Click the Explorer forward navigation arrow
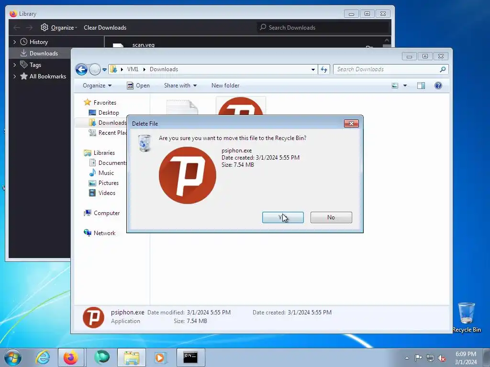This screenshot has height=367, width=490. [x=95, y=69]
